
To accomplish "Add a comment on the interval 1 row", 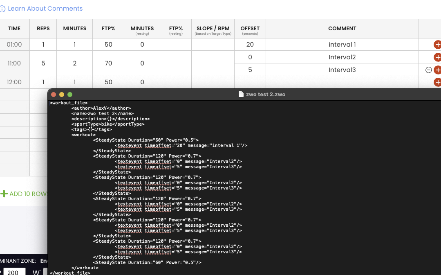I will pyautogui.click(x=437, y=45).
